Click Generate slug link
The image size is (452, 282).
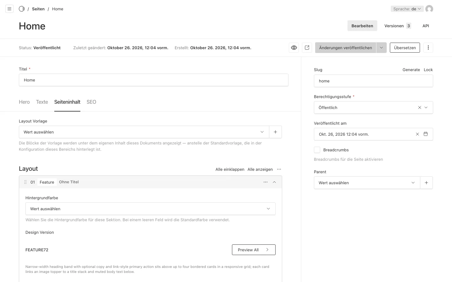(411, 70)
